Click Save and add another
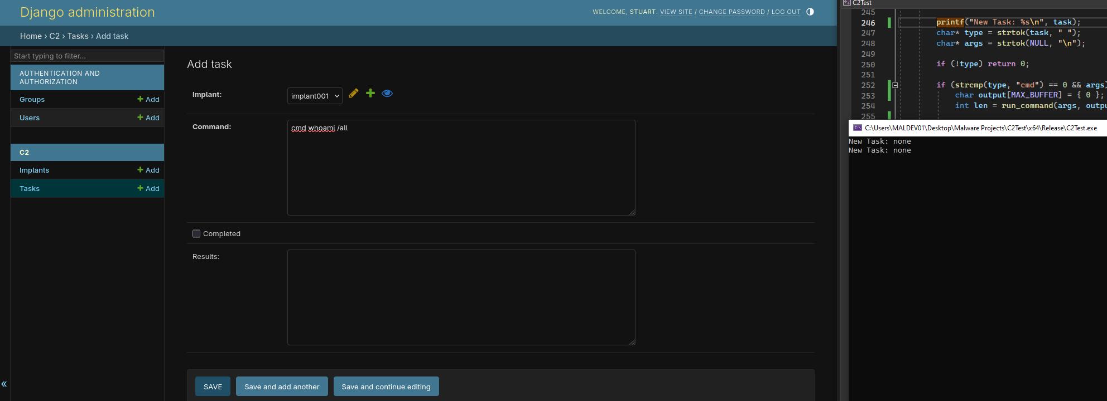Image resolution: width=1107 pixels, height=401 pixels. pos(282,387)
